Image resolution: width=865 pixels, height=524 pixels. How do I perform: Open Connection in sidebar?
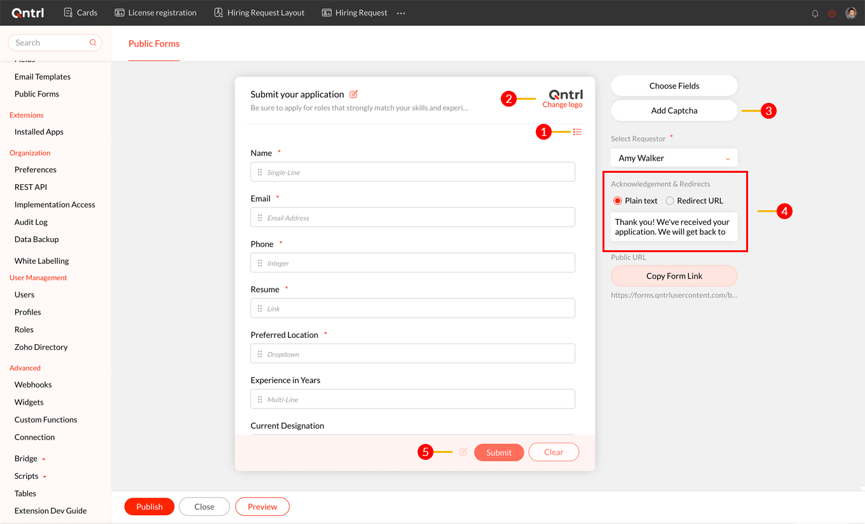34,437
